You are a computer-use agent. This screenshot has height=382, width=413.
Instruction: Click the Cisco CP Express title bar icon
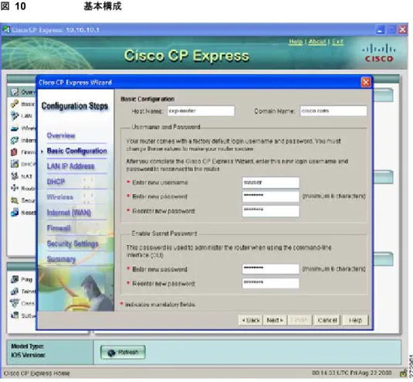click(6, 29)
